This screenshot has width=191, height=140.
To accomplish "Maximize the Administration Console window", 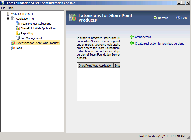I will (x=183, y=3).
